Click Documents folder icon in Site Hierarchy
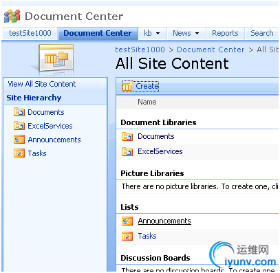 click(19, 112)
